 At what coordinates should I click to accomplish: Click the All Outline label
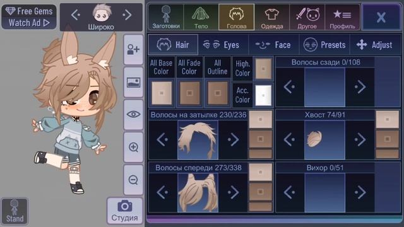[x=217, y=67]
